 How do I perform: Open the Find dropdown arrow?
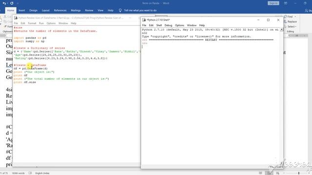click(295, 17)
